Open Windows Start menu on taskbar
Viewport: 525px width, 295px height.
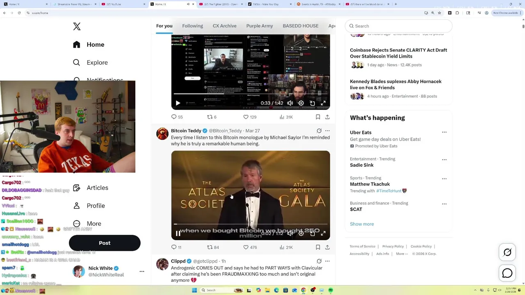click(194, 290)
